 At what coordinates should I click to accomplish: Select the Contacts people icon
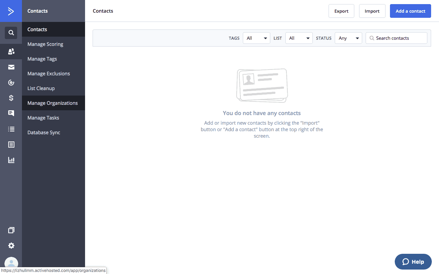[11, 51]
